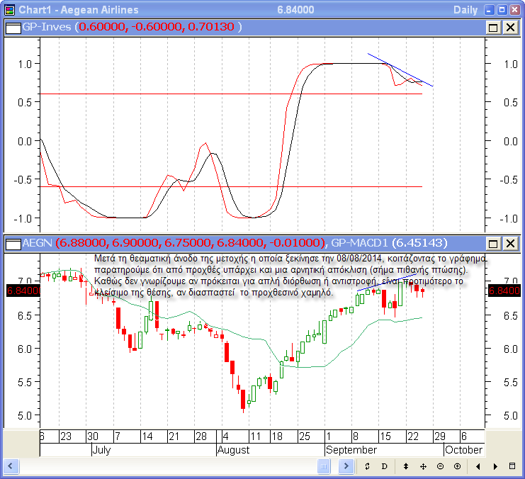Click the horizontal scrollbar right arrow

(346, 466)
